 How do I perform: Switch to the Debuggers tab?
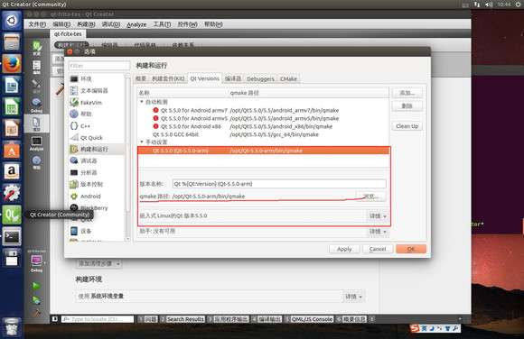260,78
